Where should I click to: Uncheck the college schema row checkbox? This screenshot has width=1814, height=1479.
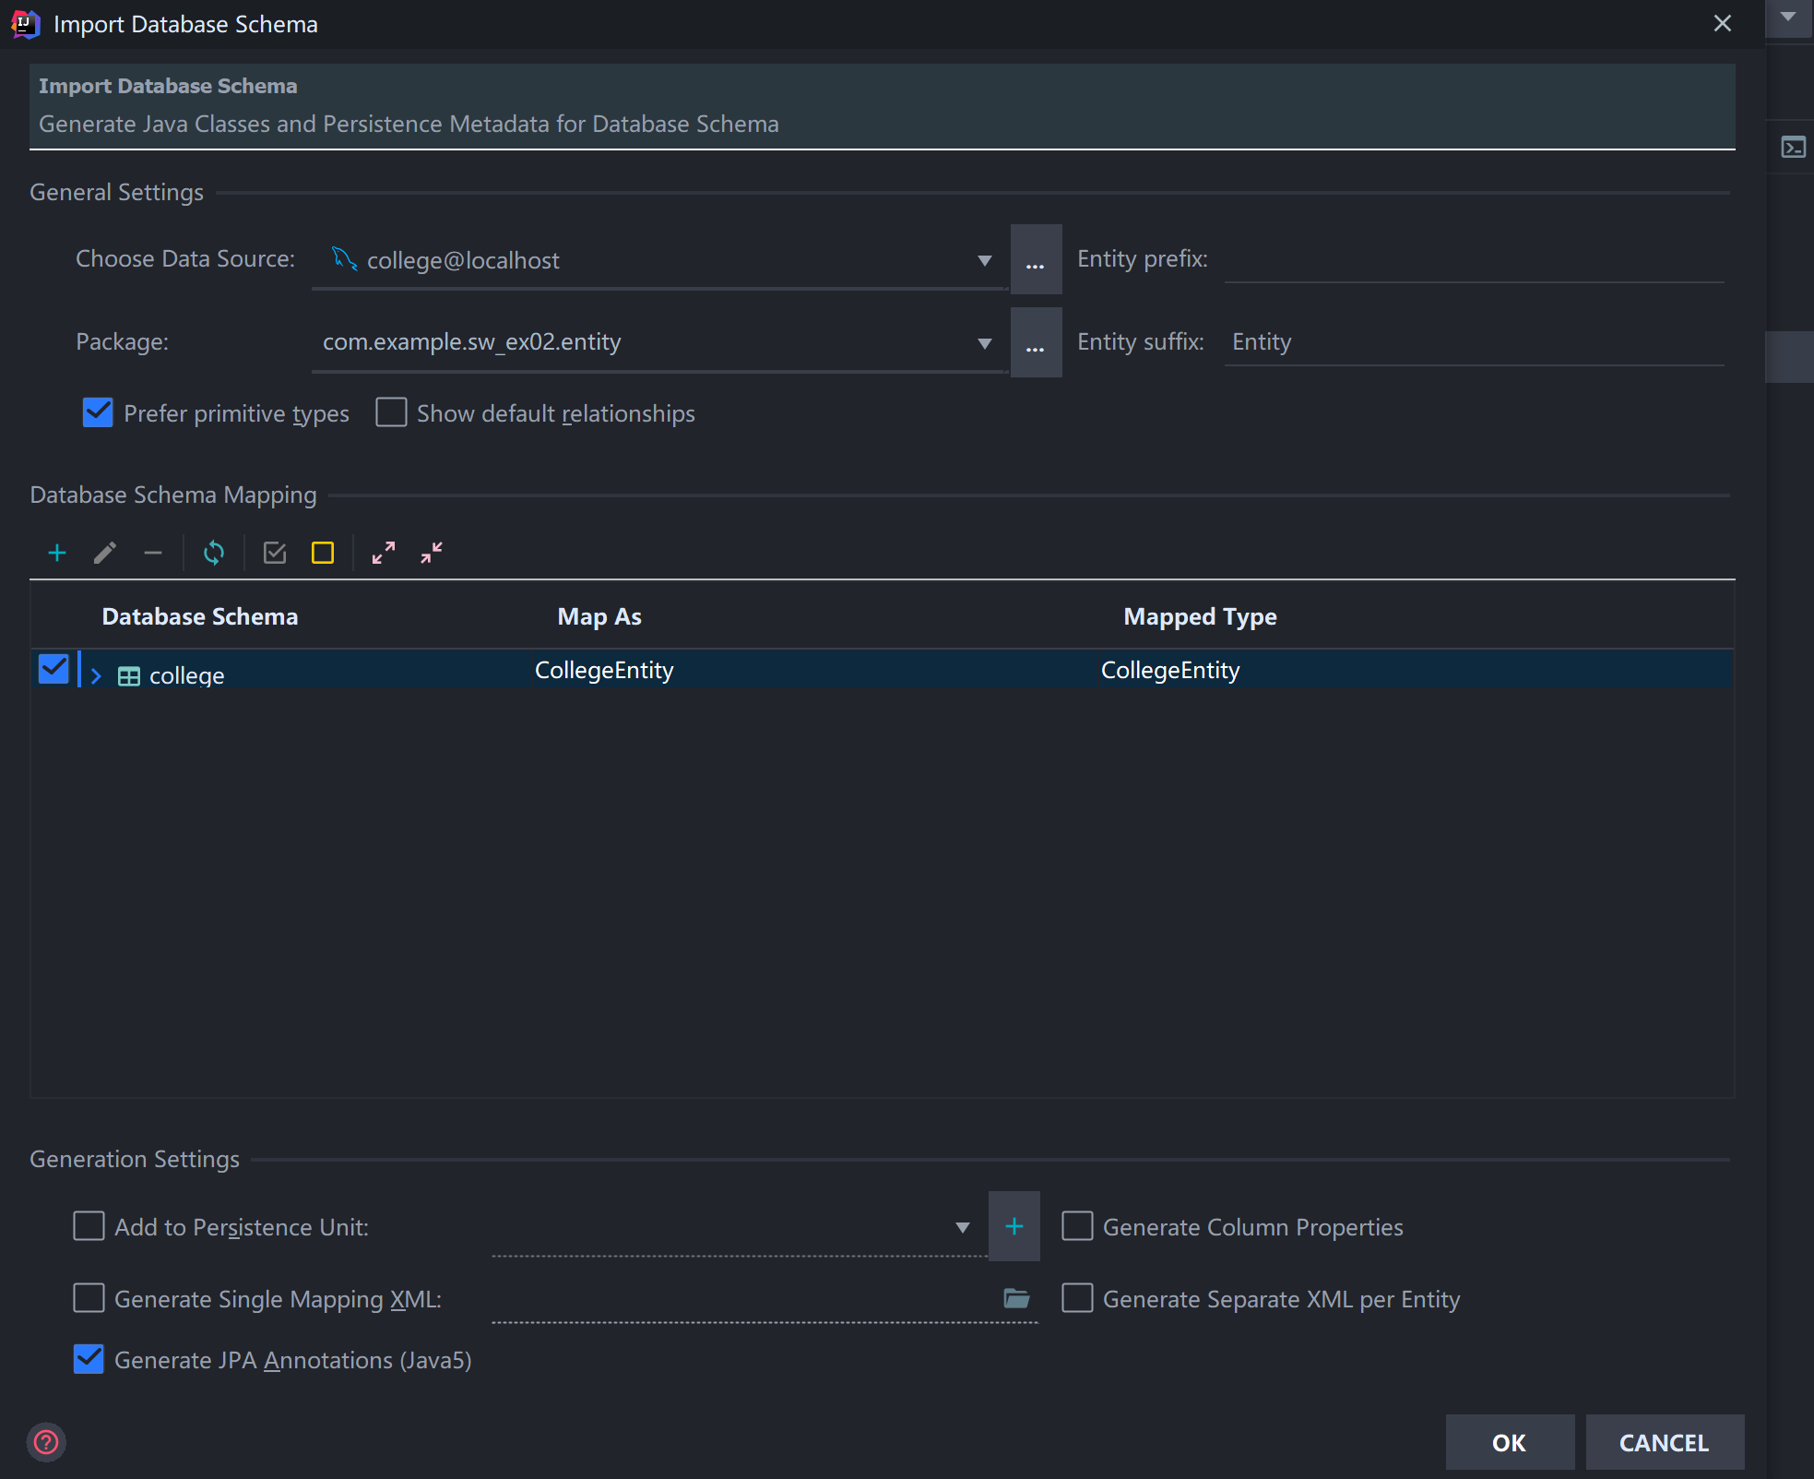[x=53, y=669]
